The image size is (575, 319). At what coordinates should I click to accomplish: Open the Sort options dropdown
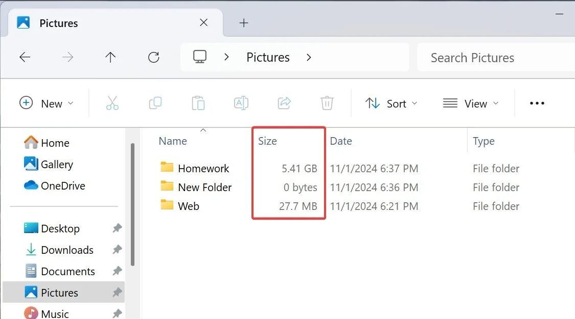click(x=392, y=103)
